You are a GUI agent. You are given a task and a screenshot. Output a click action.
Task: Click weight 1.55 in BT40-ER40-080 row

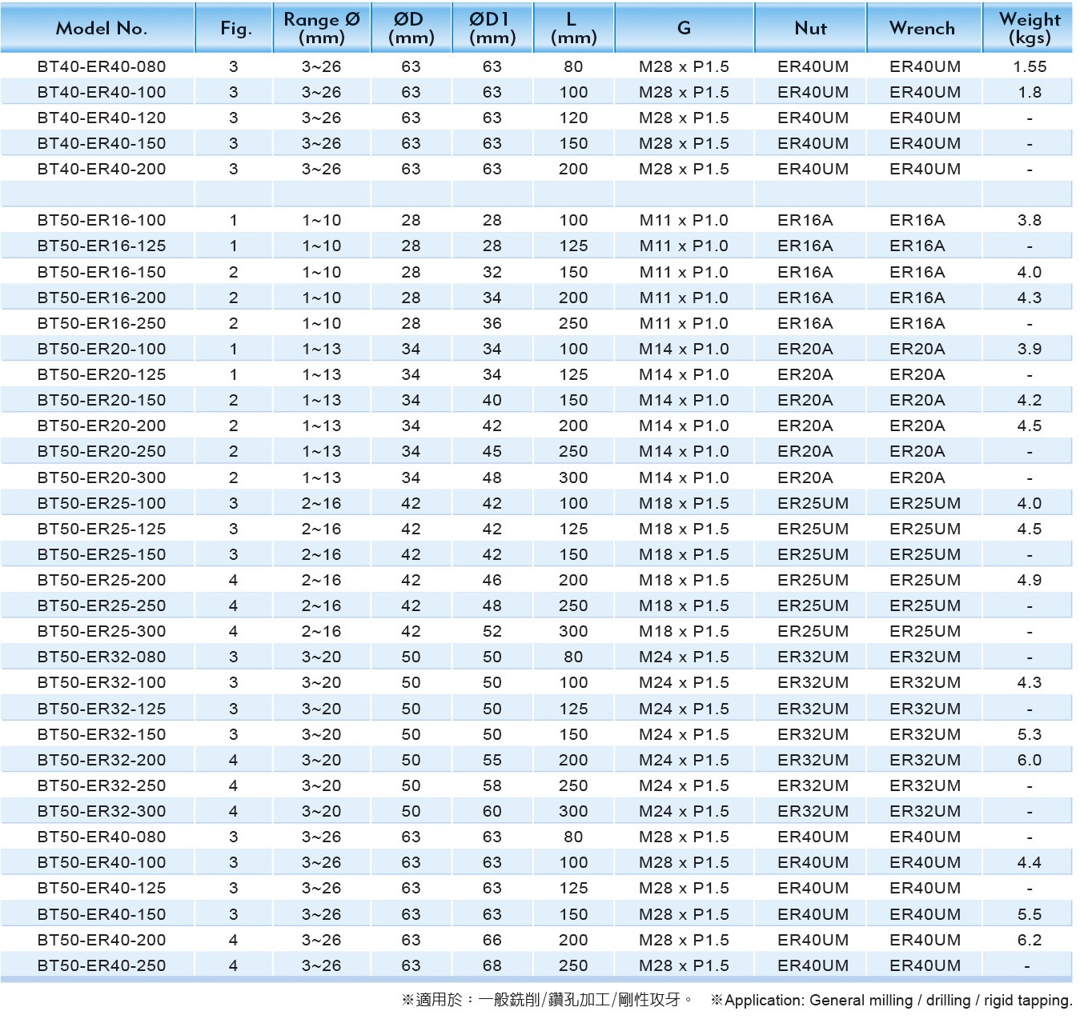[x=1030, y=66]
